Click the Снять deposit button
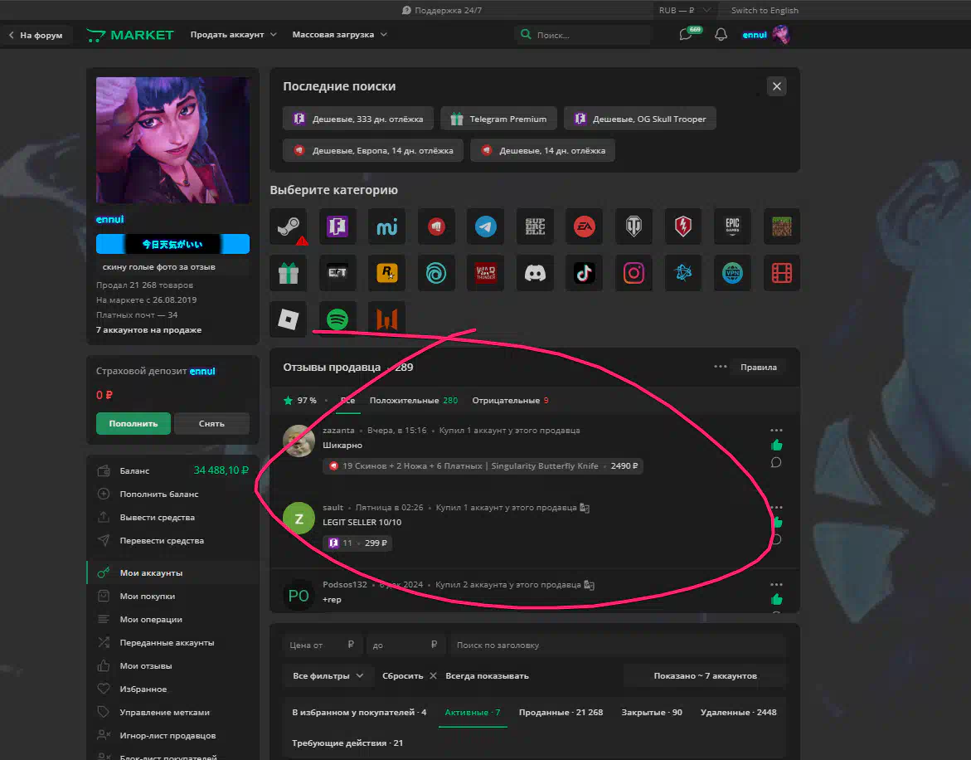The image size is (971, 760). coord(211,424)
